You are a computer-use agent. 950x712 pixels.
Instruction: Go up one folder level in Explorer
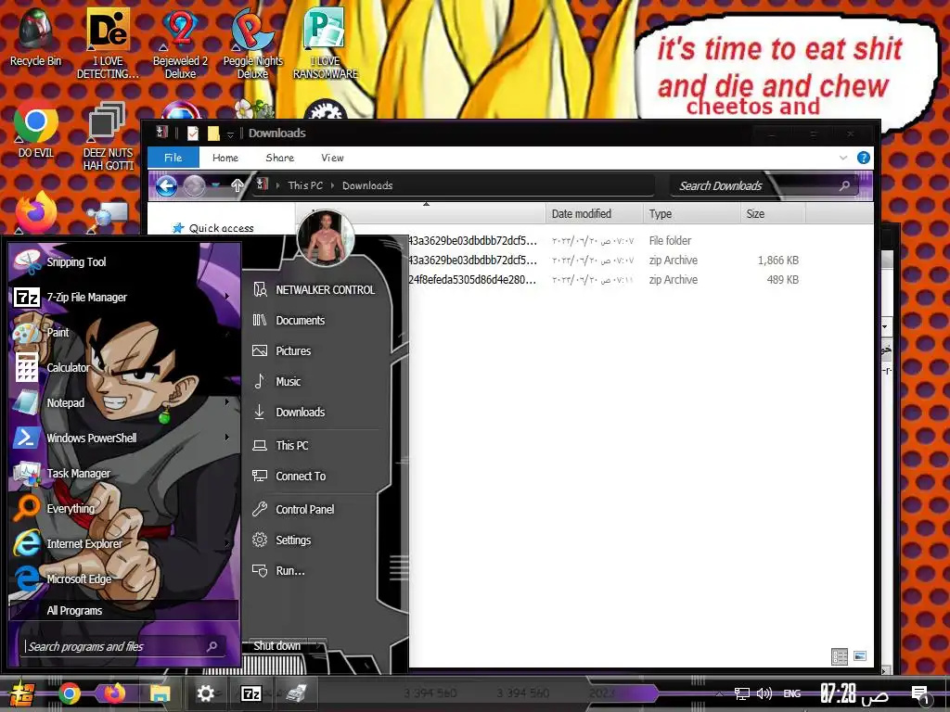[237, 185]
